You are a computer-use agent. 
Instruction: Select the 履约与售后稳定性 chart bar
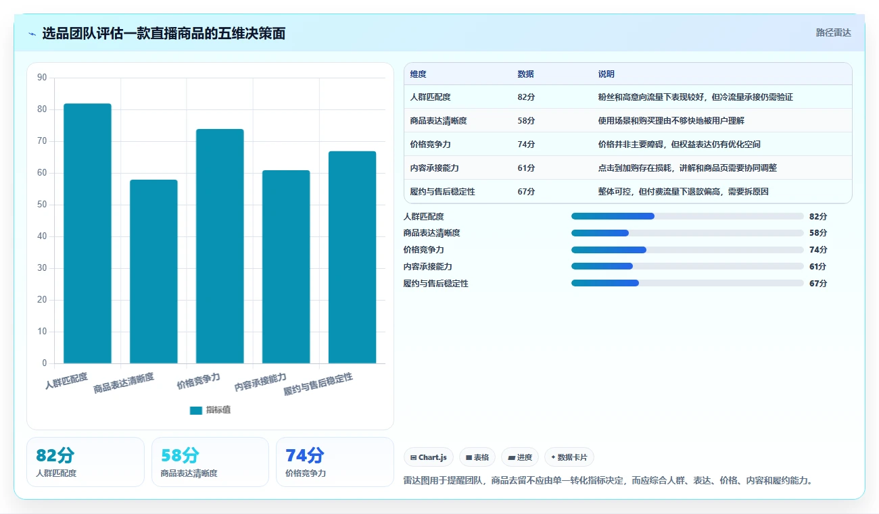tap(352, 257)
